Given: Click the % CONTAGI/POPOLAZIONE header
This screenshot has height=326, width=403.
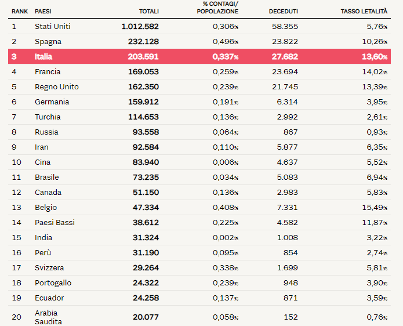Looking at the screenshot, I should point(217,8).
